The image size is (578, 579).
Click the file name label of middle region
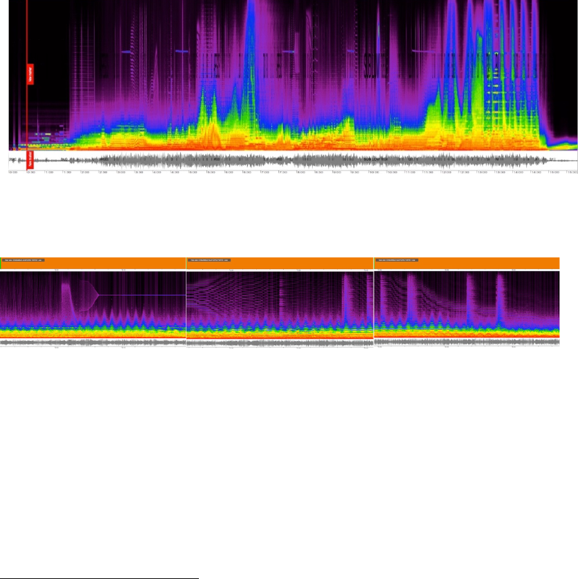coord(209,260)
